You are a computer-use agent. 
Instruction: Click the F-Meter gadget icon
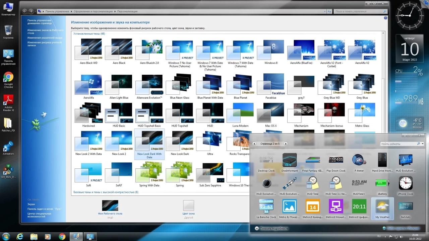(x=359, y=160)
